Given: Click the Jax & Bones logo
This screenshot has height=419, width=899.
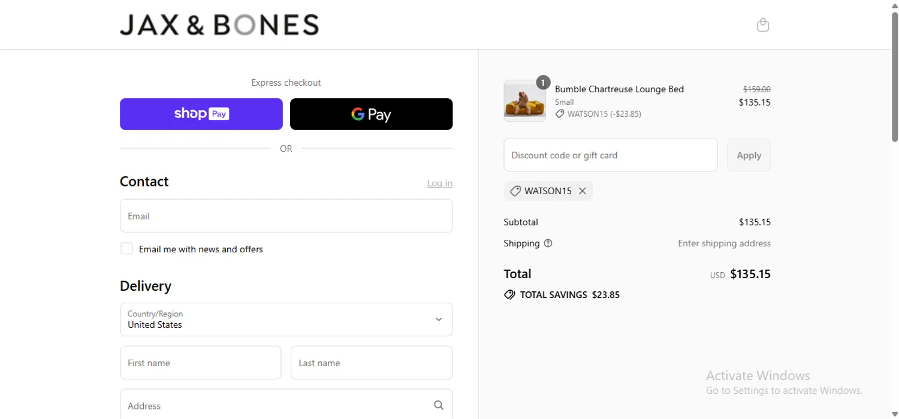Looking at the screenshot, I should [x=219, y=25].
